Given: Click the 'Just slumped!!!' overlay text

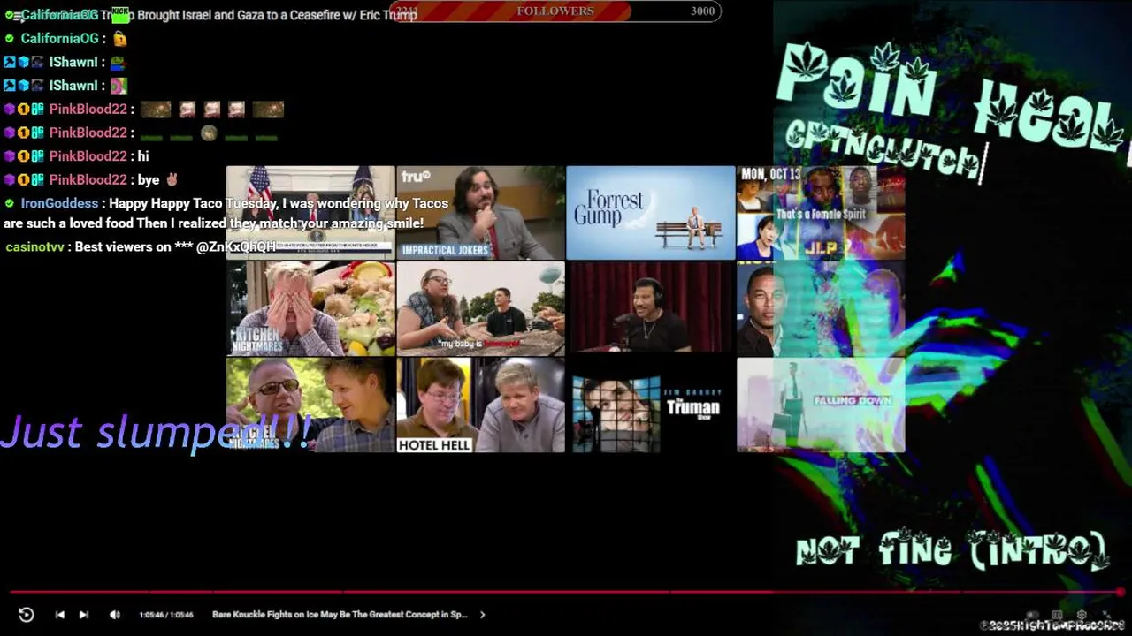Looking at the screenshot, I should pos(156,431).
